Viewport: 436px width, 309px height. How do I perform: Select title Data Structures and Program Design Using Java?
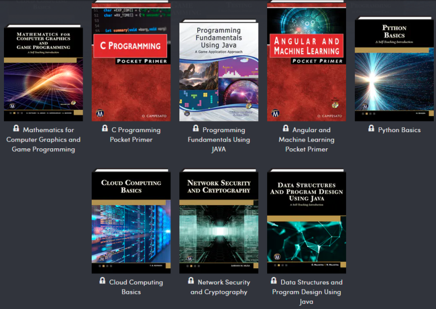coord(307,292)
